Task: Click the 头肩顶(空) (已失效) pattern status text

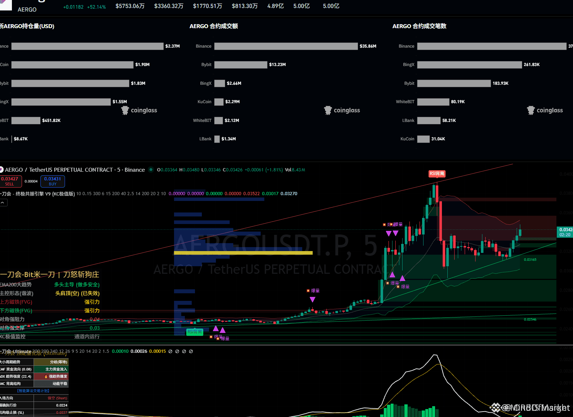Action: point(77,293)
